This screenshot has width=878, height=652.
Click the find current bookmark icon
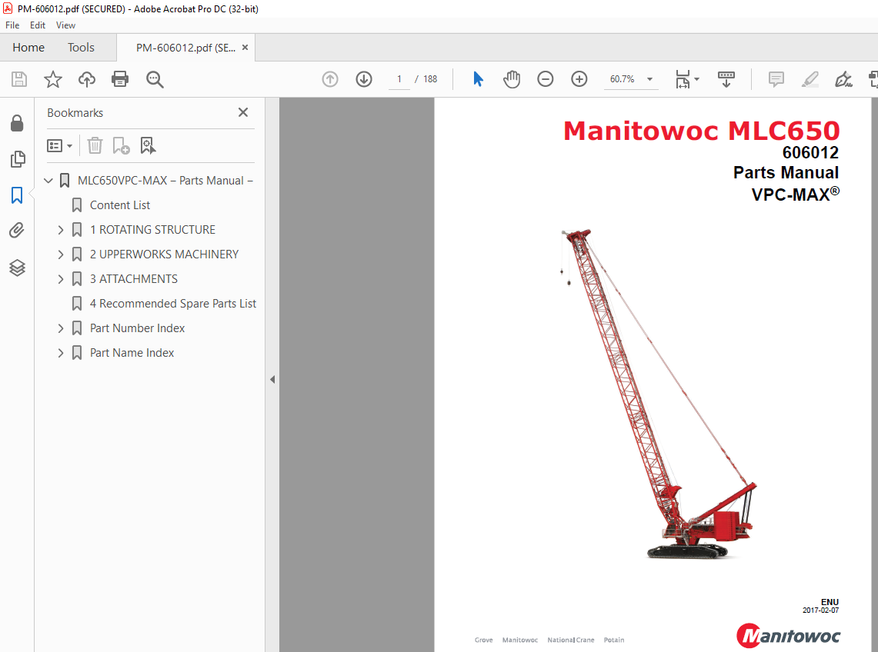click(148, 145)
